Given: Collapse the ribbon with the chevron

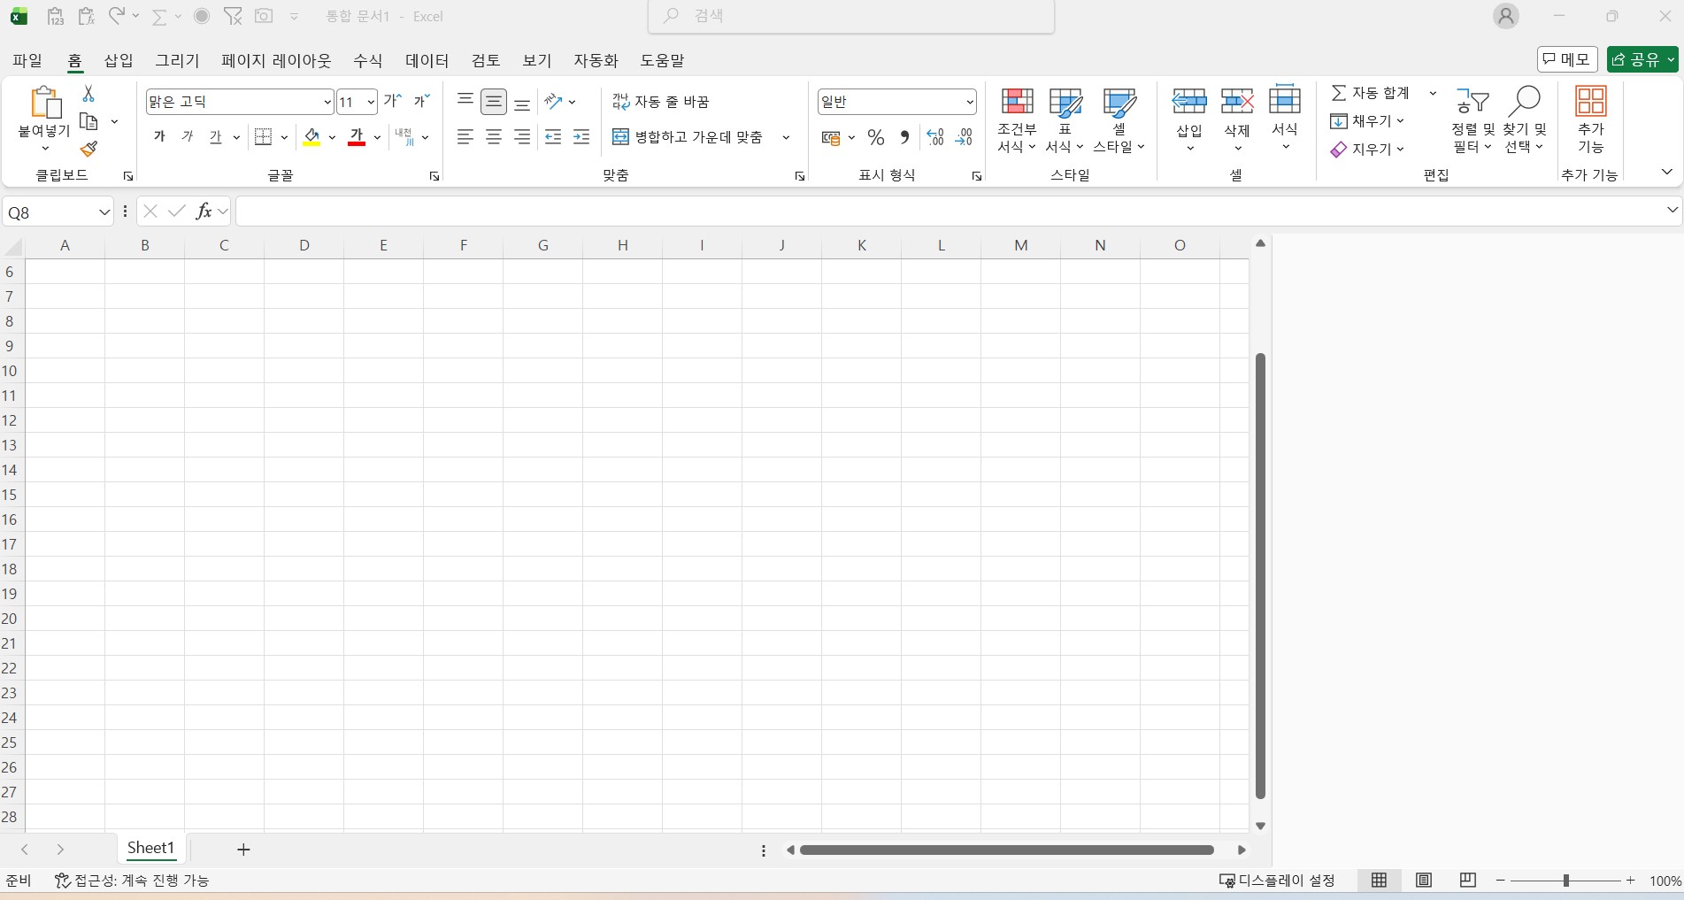Looking at the screenshot, I should pyautogui.click(x=1666, y=172).
